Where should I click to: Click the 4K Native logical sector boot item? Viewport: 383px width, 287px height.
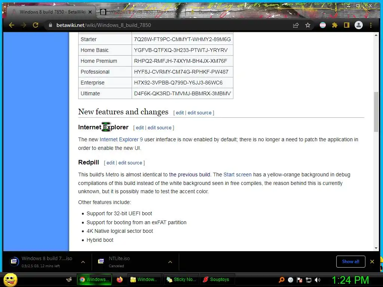120,231
